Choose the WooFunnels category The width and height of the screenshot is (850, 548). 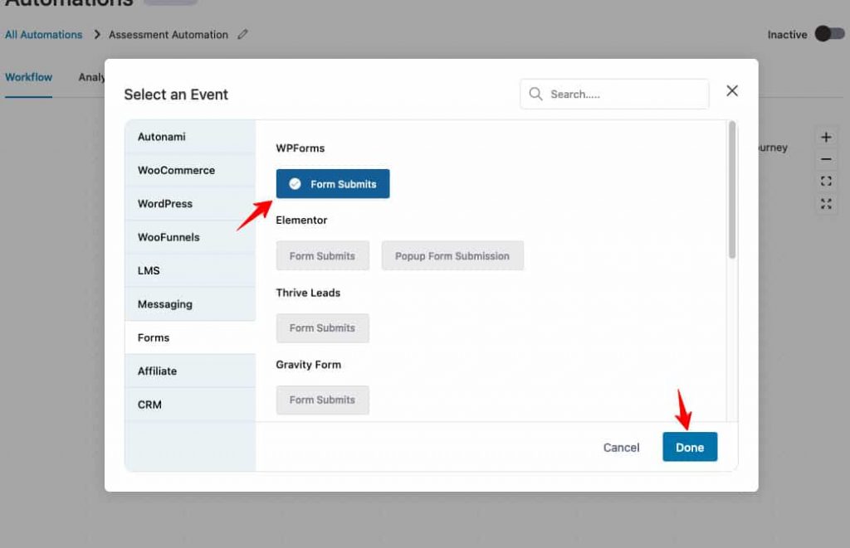190,237
